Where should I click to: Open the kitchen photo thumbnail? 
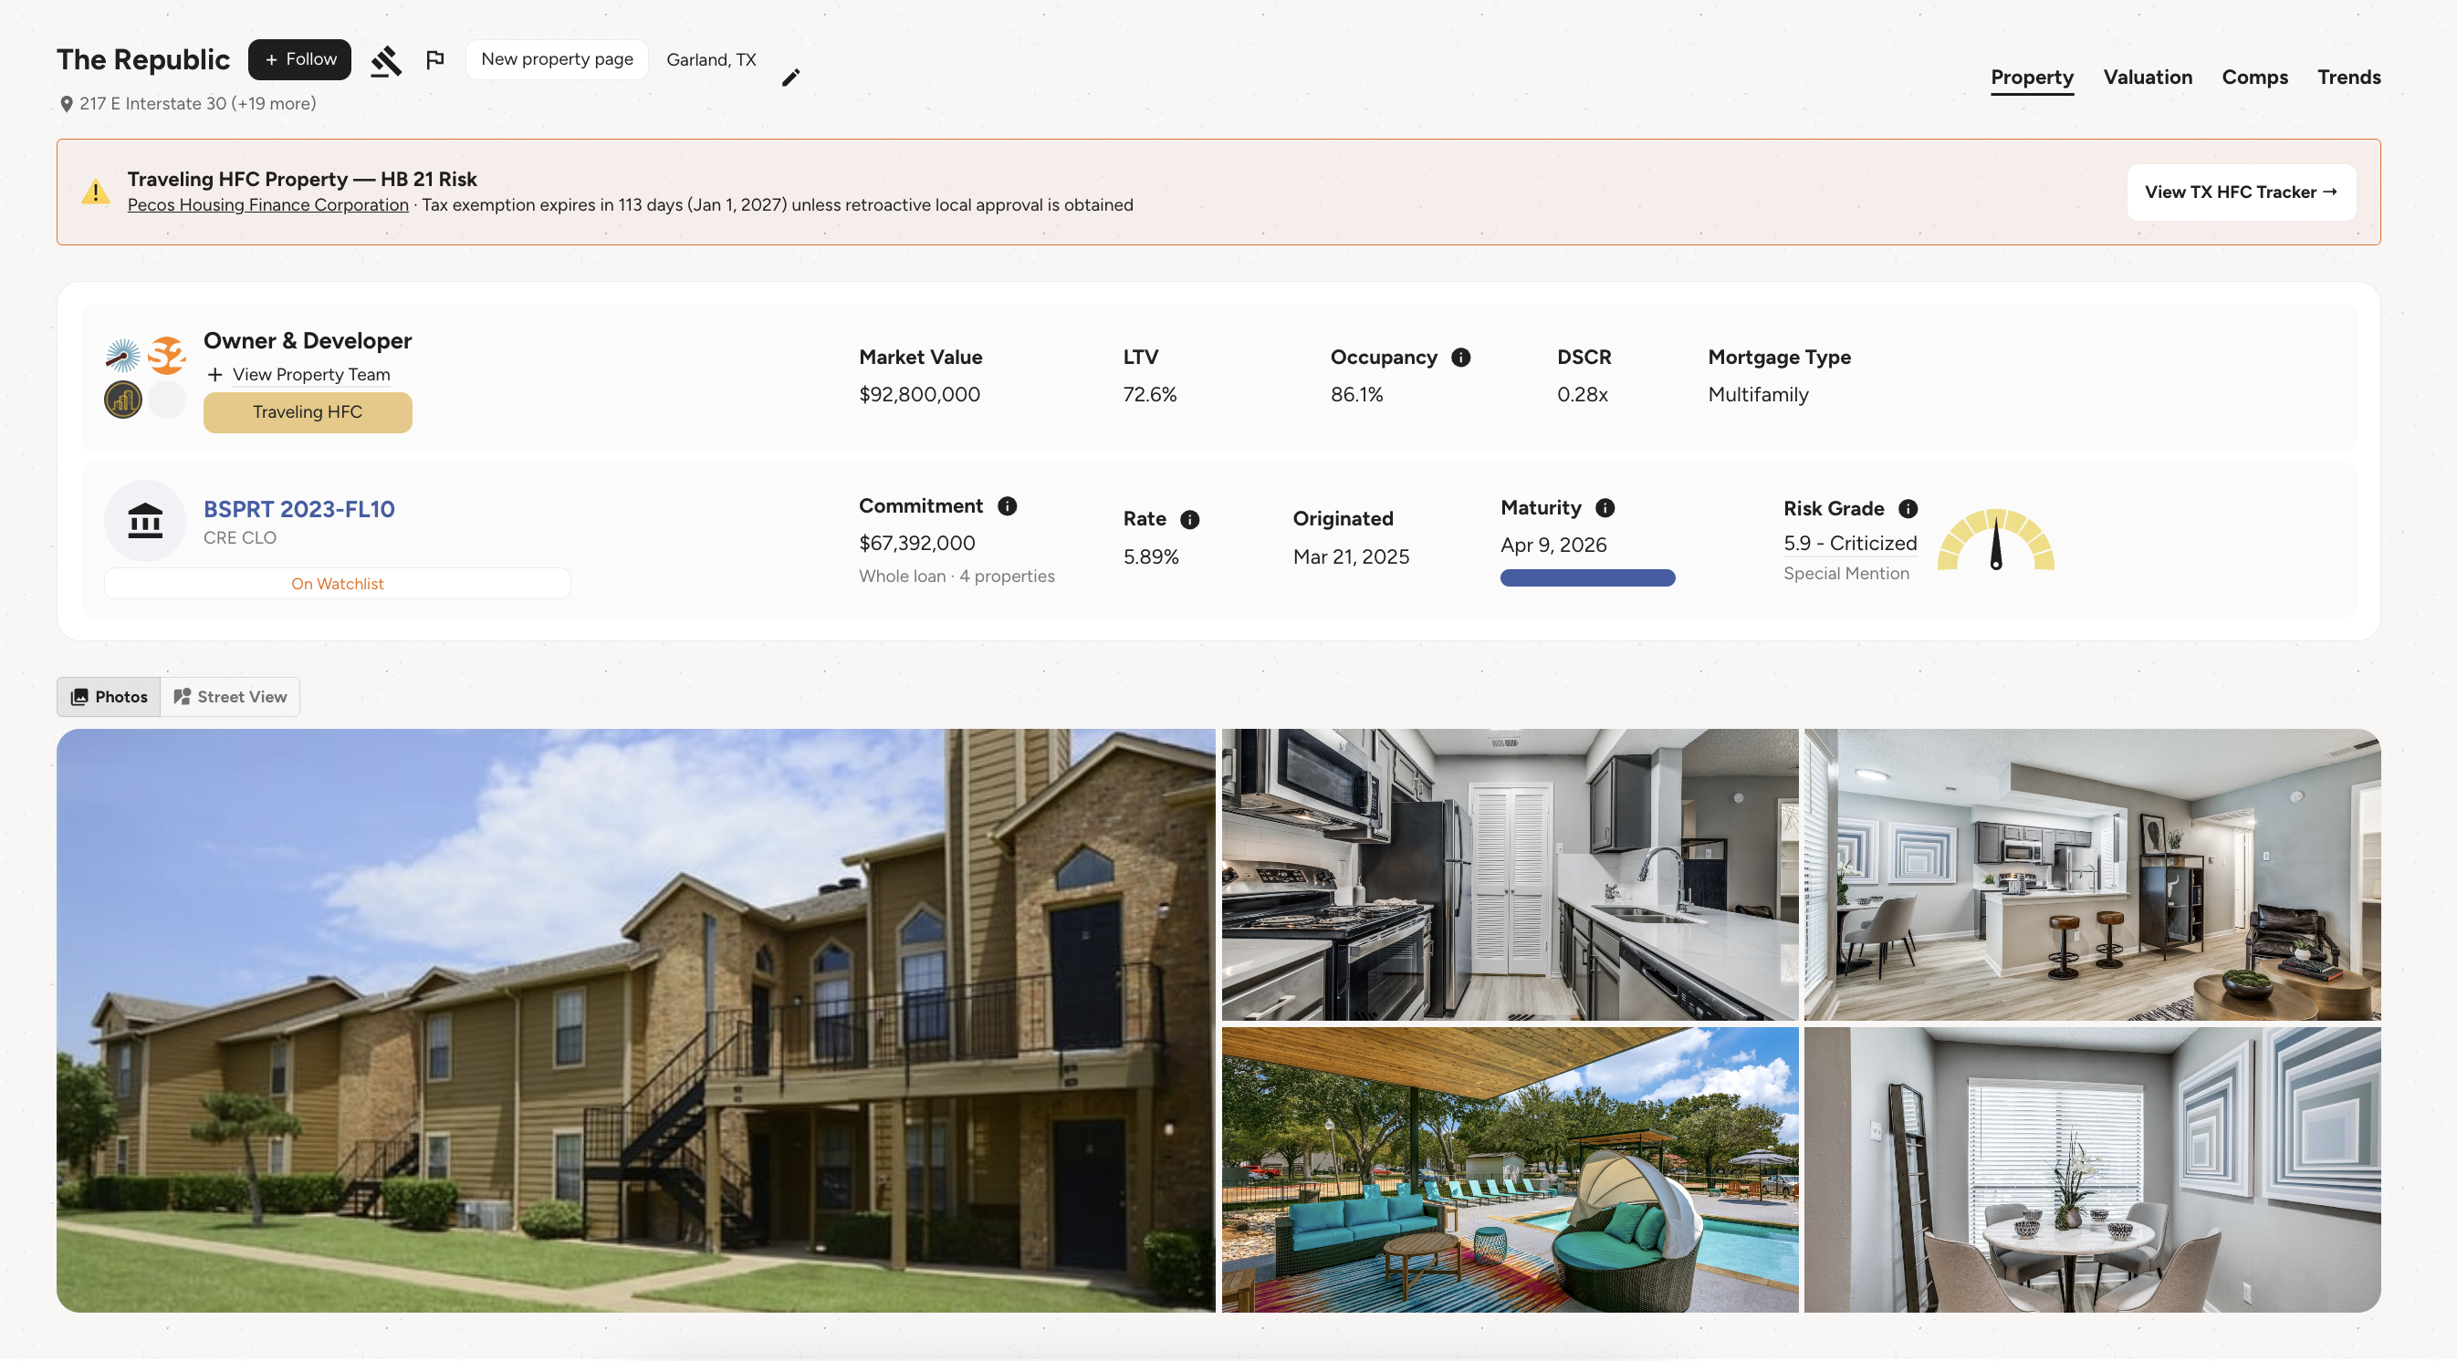click(x=1510, y=874)
